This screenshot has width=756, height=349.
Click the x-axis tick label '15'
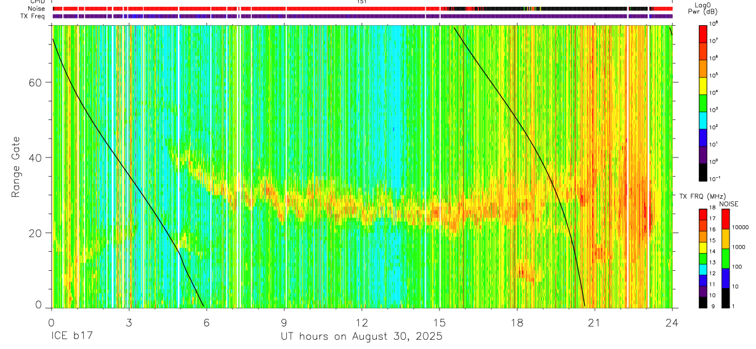(x=440, y=323)
